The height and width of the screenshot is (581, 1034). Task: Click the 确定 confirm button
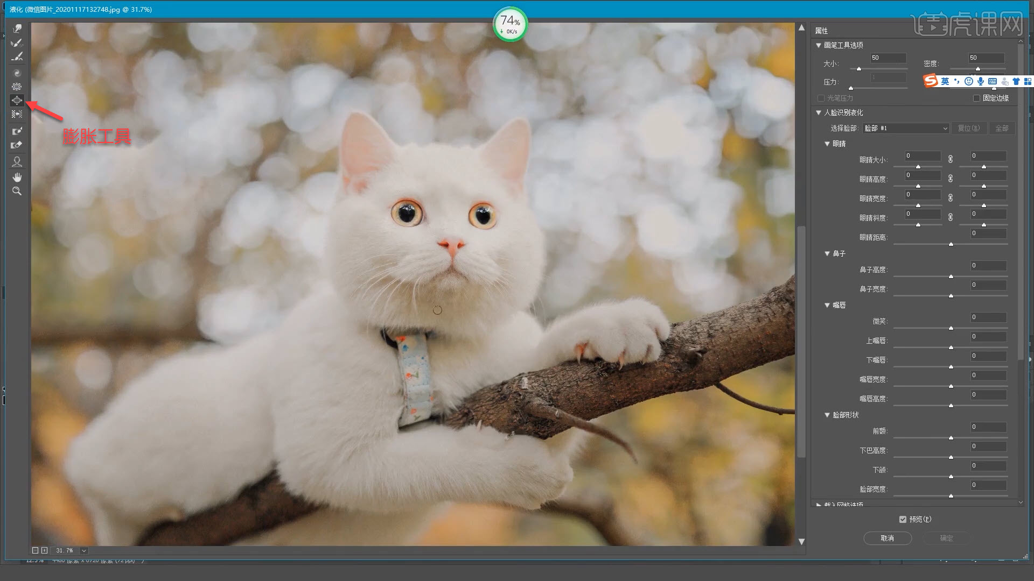[x=947, y=538]
